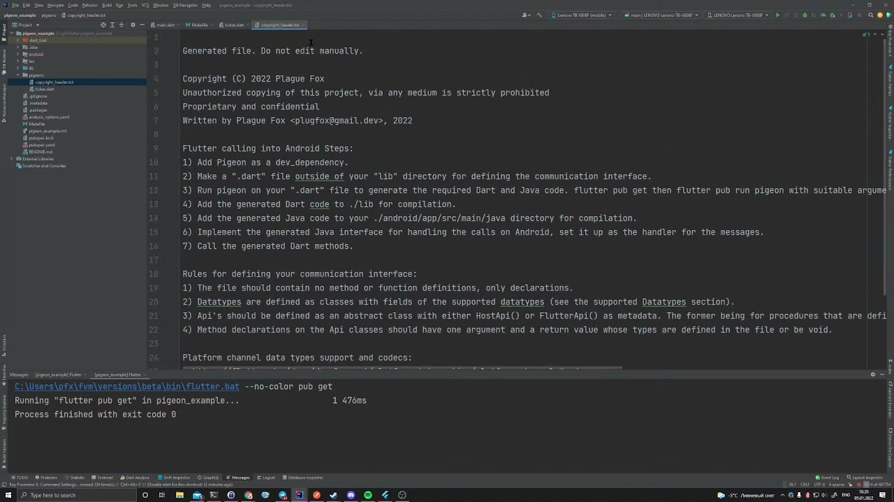Hide the Project panel using minus icon
The width and height of the screenshot is (894, 502).
coord(142,25)
